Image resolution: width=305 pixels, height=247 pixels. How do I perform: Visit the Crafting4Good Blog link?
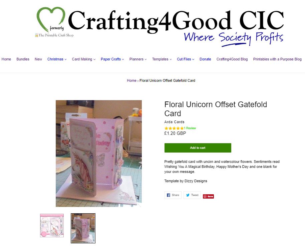pyautogui.click(x=232, y=59)
